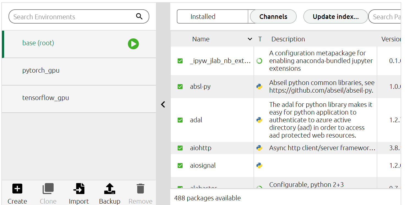Open the Installed package filter dropdown
The height and width of the screenshot is (205, 410).
point(213,16)
